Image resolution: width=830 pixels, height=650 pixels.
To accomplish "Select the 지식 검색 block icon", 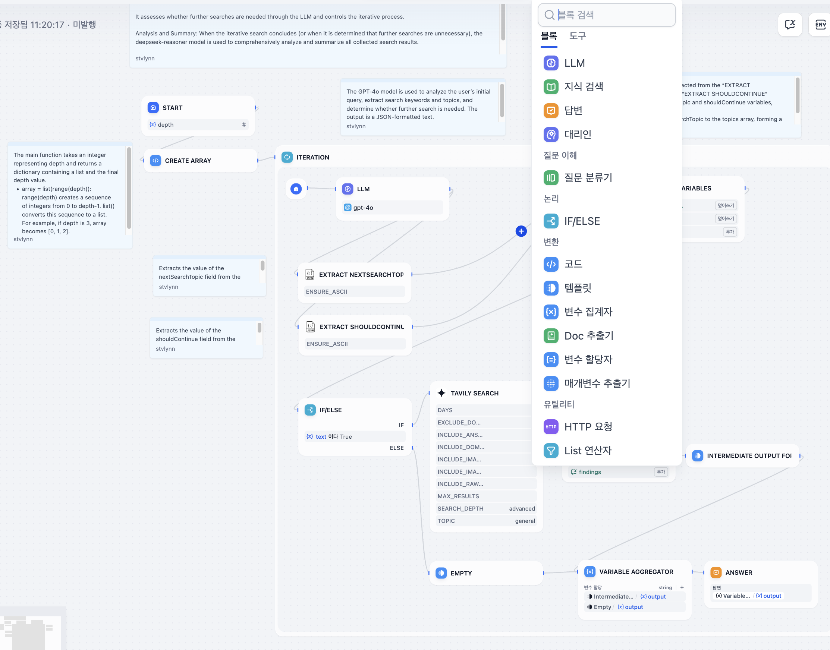I will pos(551,87).
